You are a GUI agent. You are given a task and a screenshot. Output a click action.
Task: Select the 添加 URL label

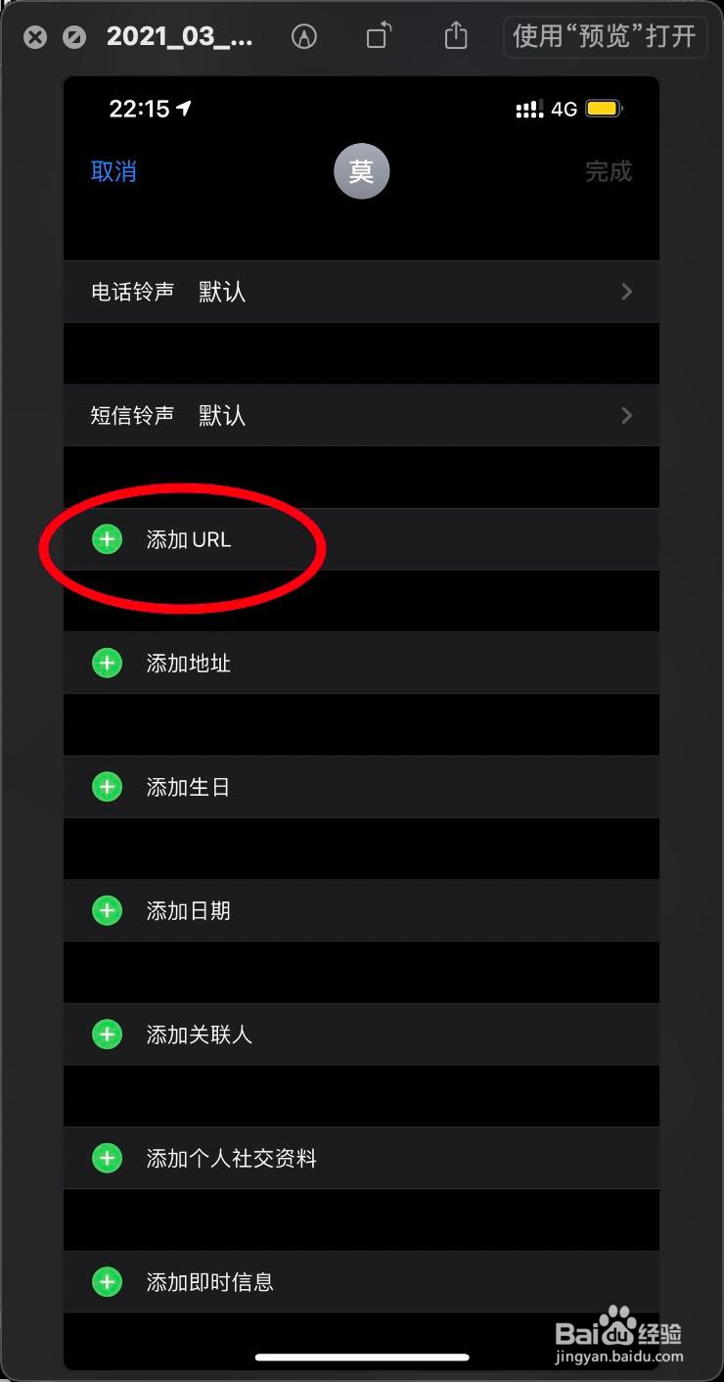coord(189,539)
